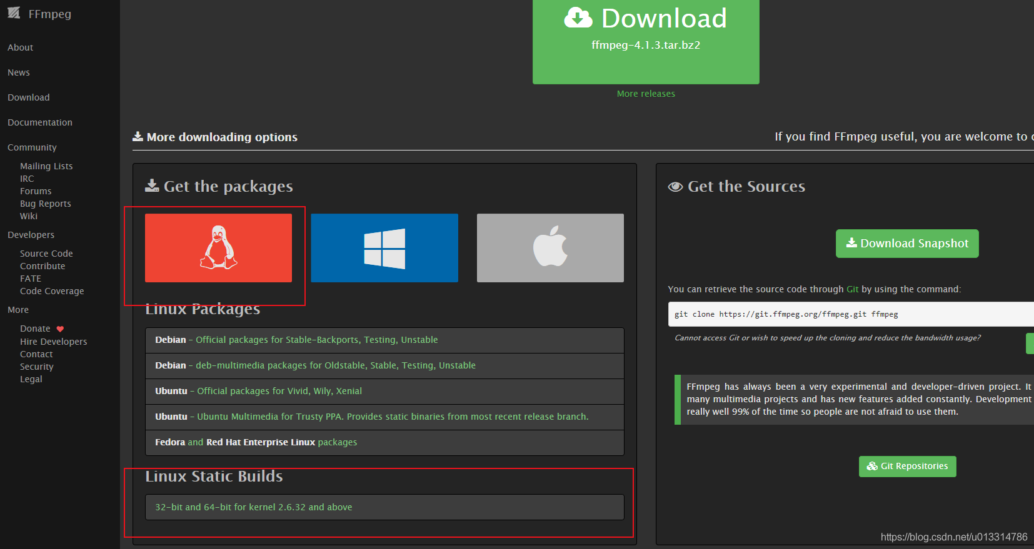1034x549 pixels.
Task: Open Download in the sidebar
Action: (29, 97)
